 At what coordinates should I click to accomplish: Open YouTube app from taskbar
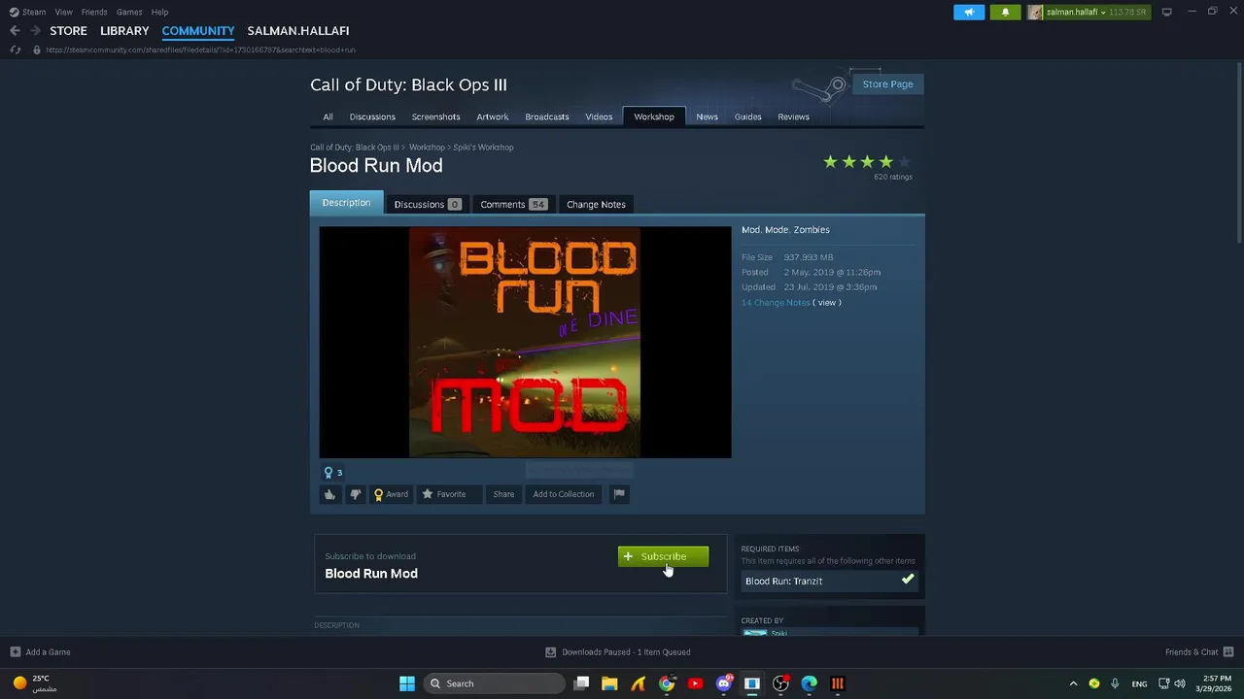[x=695, y=683]
